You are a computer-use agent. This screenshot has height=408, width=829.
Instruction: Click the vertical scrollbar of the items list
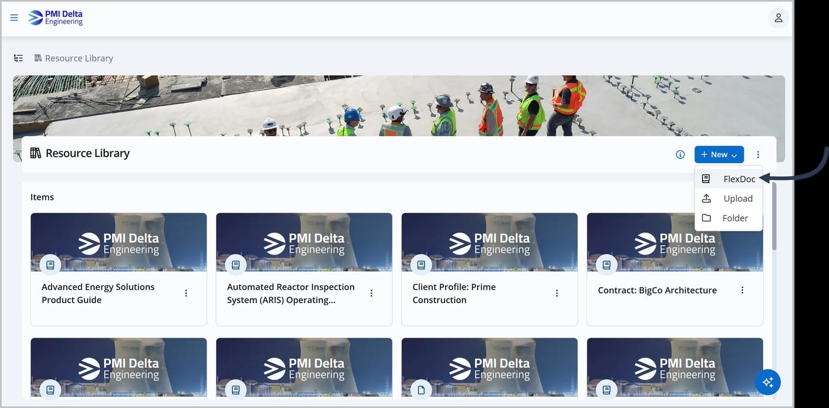click(773, 216)
